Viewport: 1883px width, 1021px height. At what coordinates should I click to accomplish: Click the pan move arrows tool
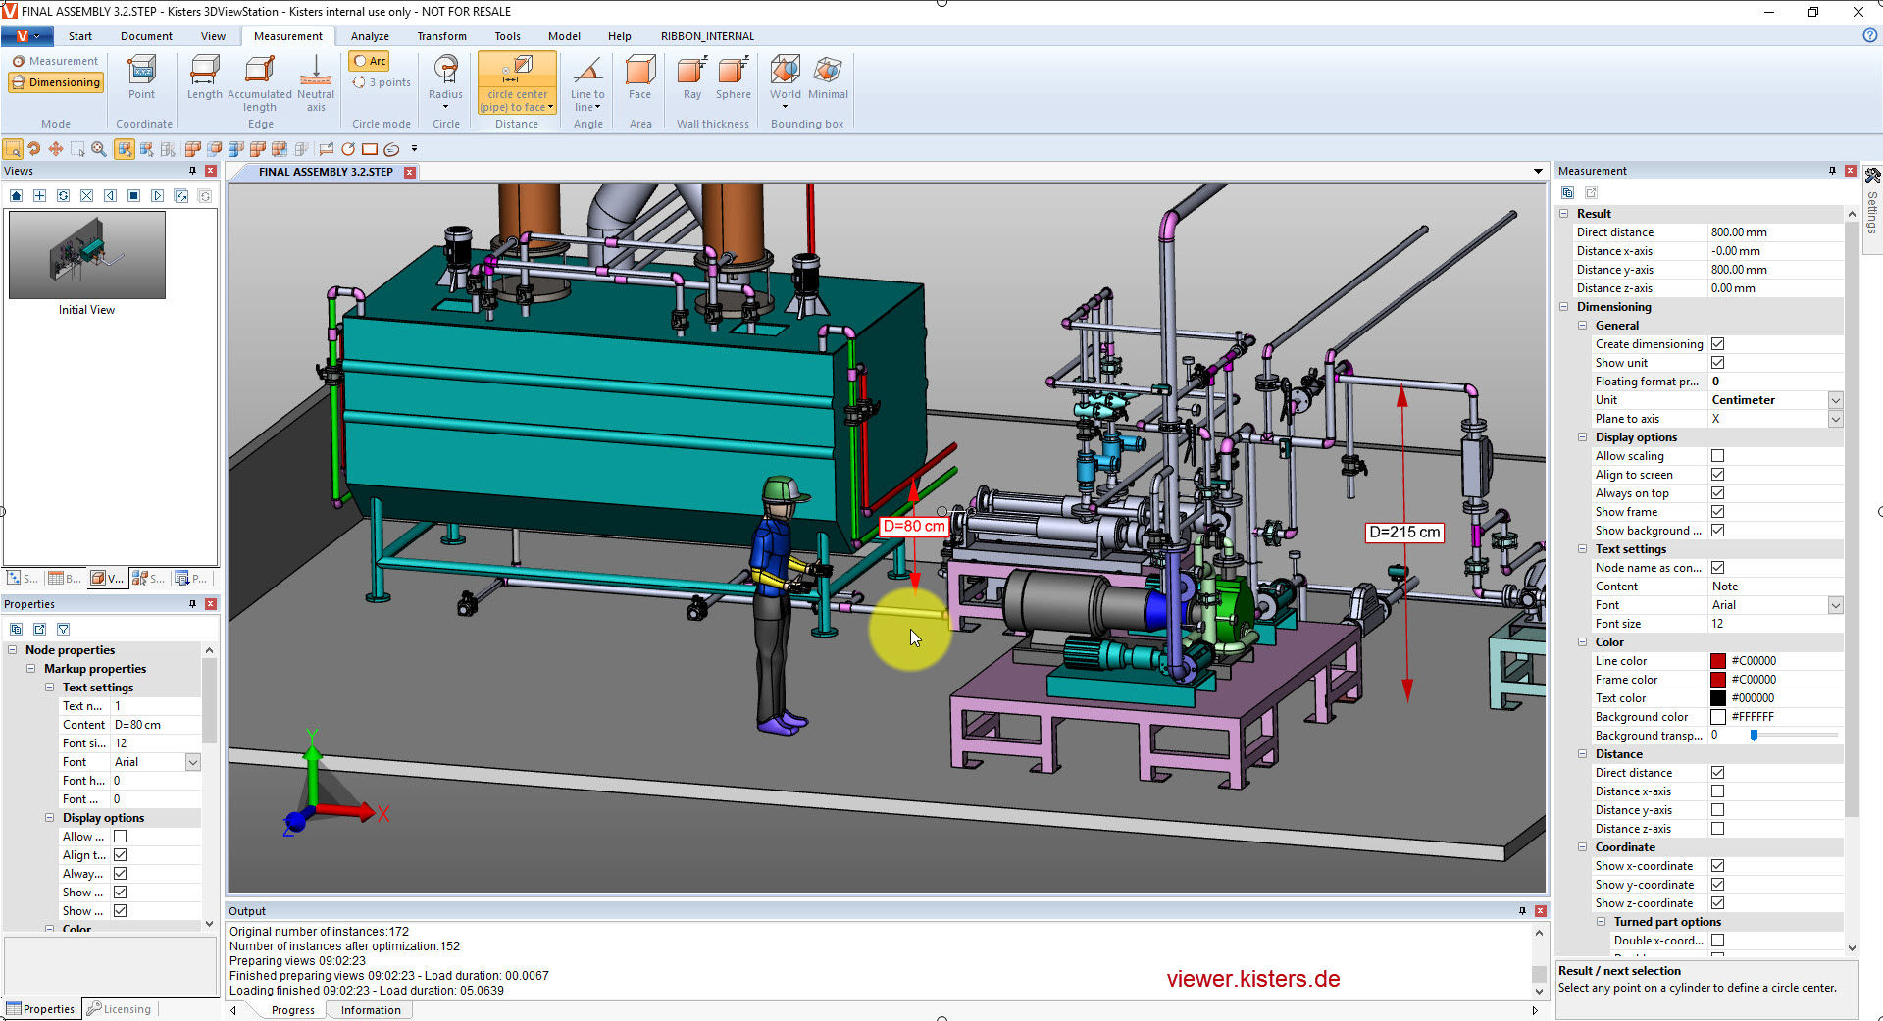(56, 149)
